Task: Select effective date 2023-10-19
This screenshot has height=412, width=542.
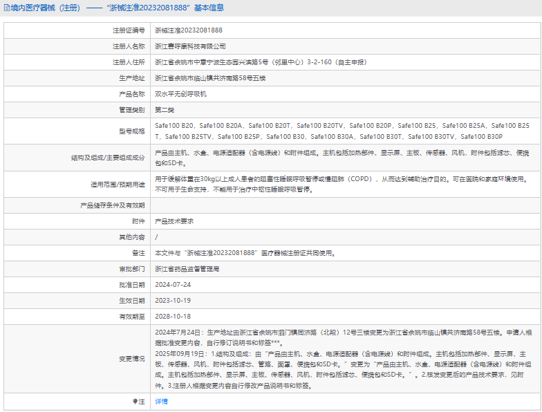Action: tap(173, 301)
